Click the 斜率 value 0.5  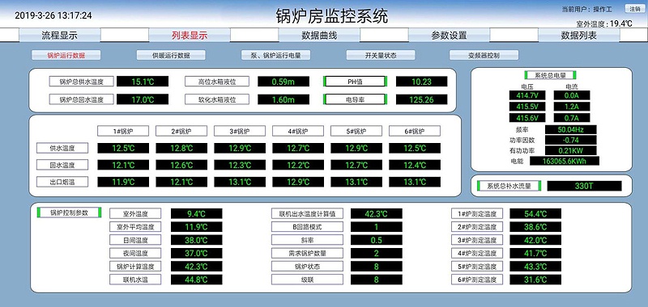[x=377, y=240]
